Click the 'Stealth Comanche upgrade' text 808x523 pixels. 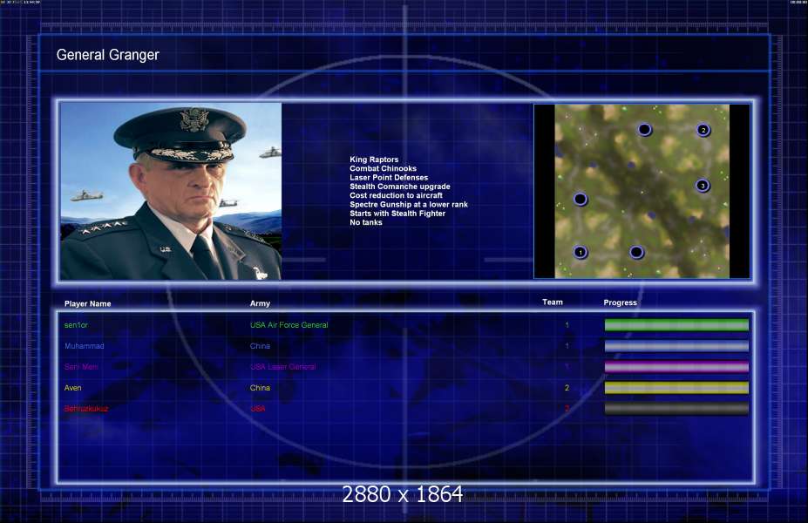point(400,187)
